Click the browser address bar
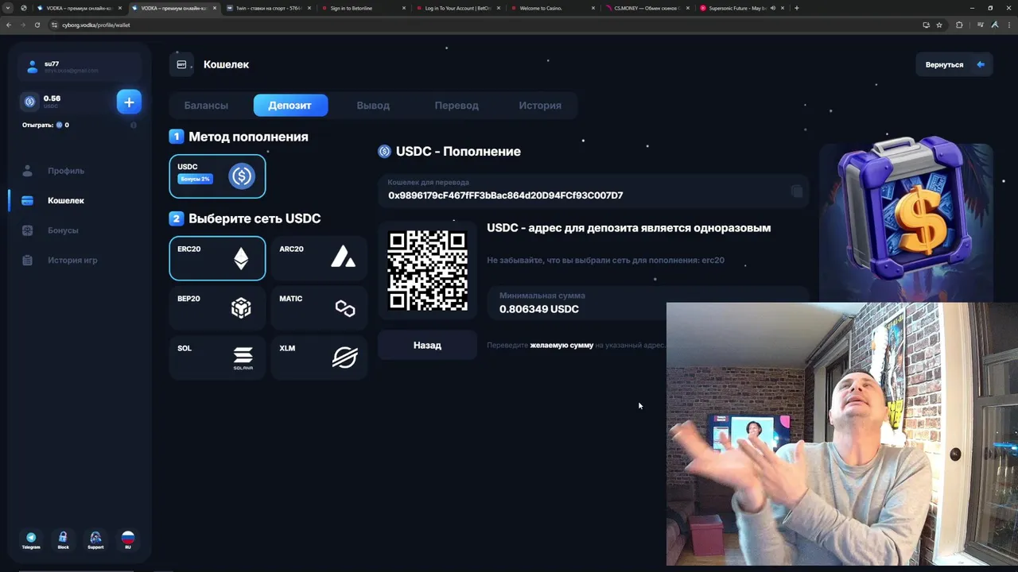Image resolution: width=1018 pixels, height=572 pixels. point(477,25)
